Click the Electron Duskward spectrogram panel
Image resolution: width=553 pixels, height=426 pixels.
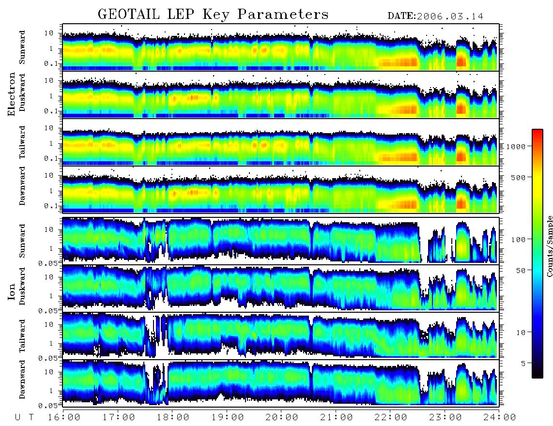[281, 94]
